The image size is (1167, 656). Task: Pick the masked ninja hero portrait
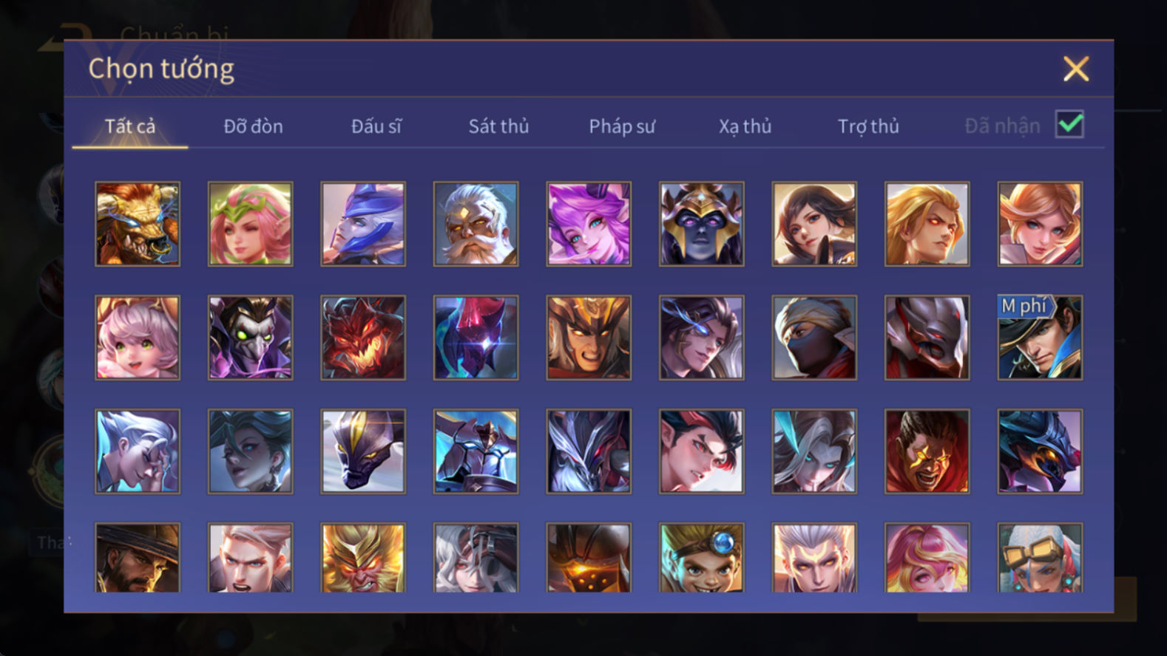[814, 338]
